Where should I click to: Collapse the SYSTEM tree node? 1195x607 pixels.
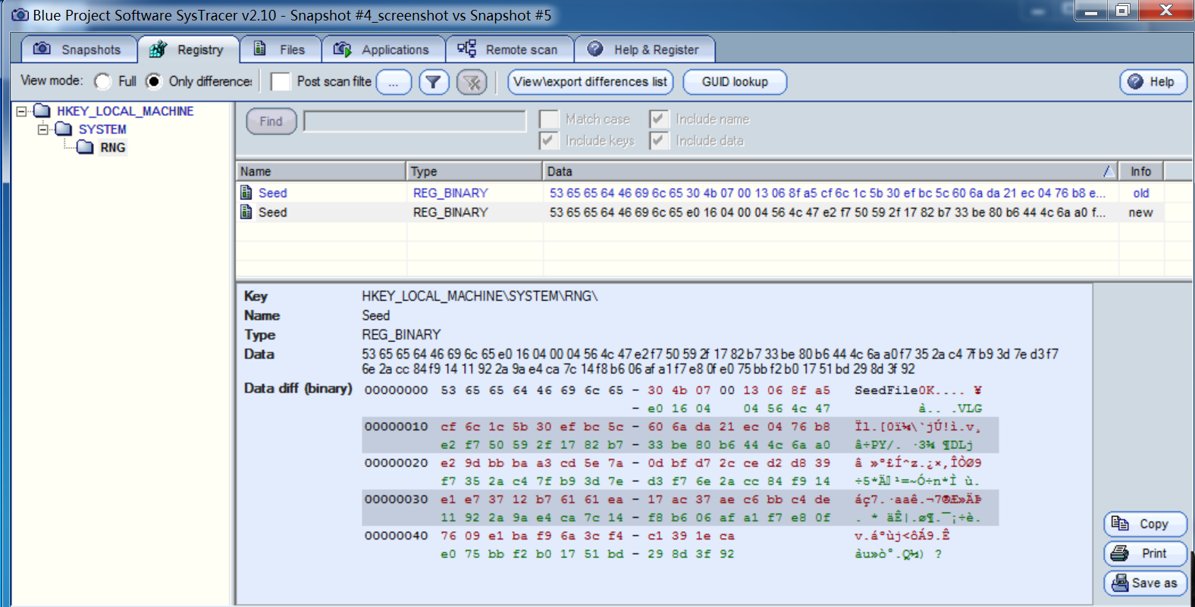point(43,130)
